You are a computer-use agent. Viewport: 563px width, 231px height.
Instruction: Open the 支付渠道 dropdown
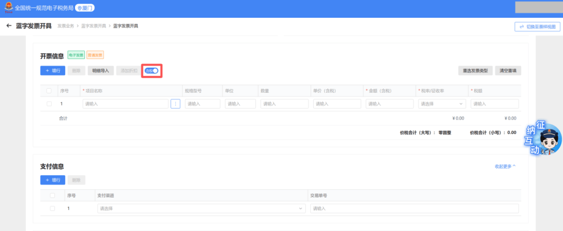click(201, 209)
